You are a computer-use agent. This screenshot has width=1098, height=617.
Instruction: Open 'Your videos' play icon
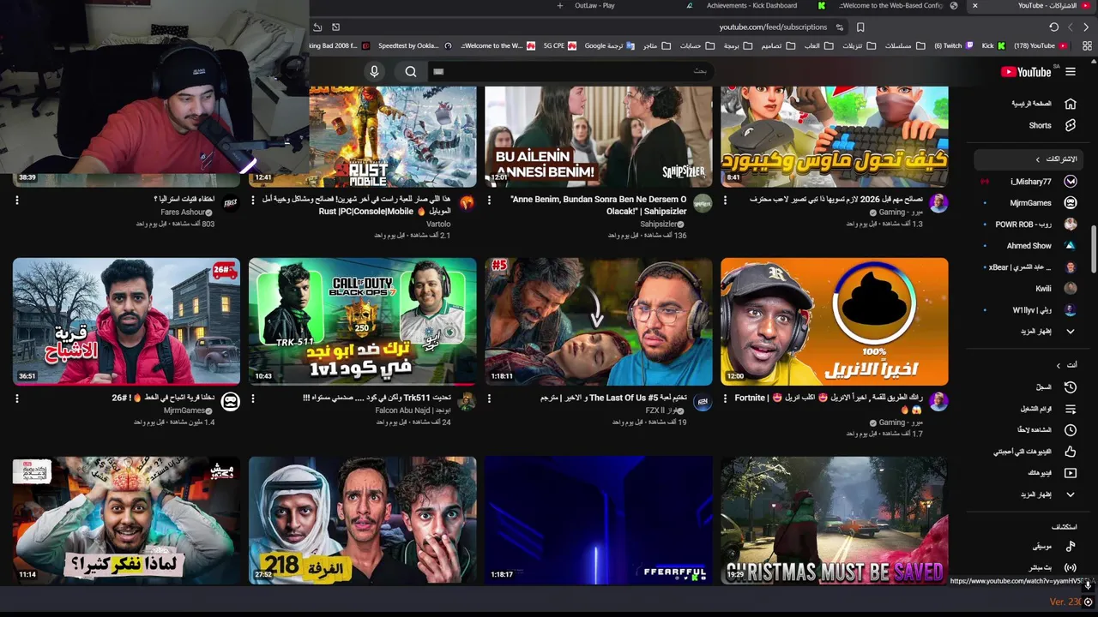click(1071, 473)
